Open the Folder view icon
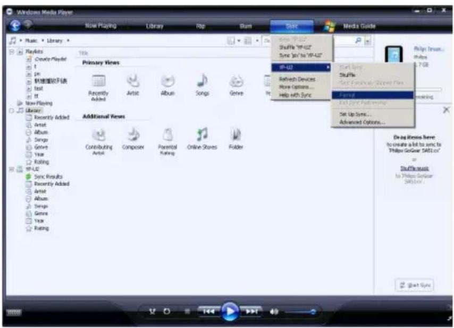Viewport: 454px width, 328px height. tap(236, 134)
